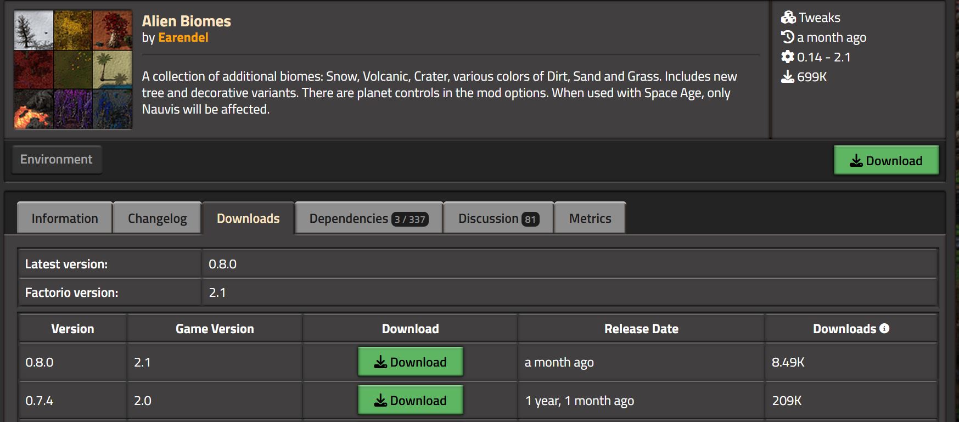Viewport: 959px width, 422px height.
Task: Click game version 2.0 in the 0.7.4 row
Action: pos(143,401)
